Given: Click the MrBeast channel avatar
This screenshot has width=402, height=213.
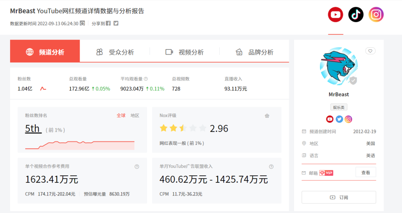Looking at the screenshot, I should click(x=339, y=66).
